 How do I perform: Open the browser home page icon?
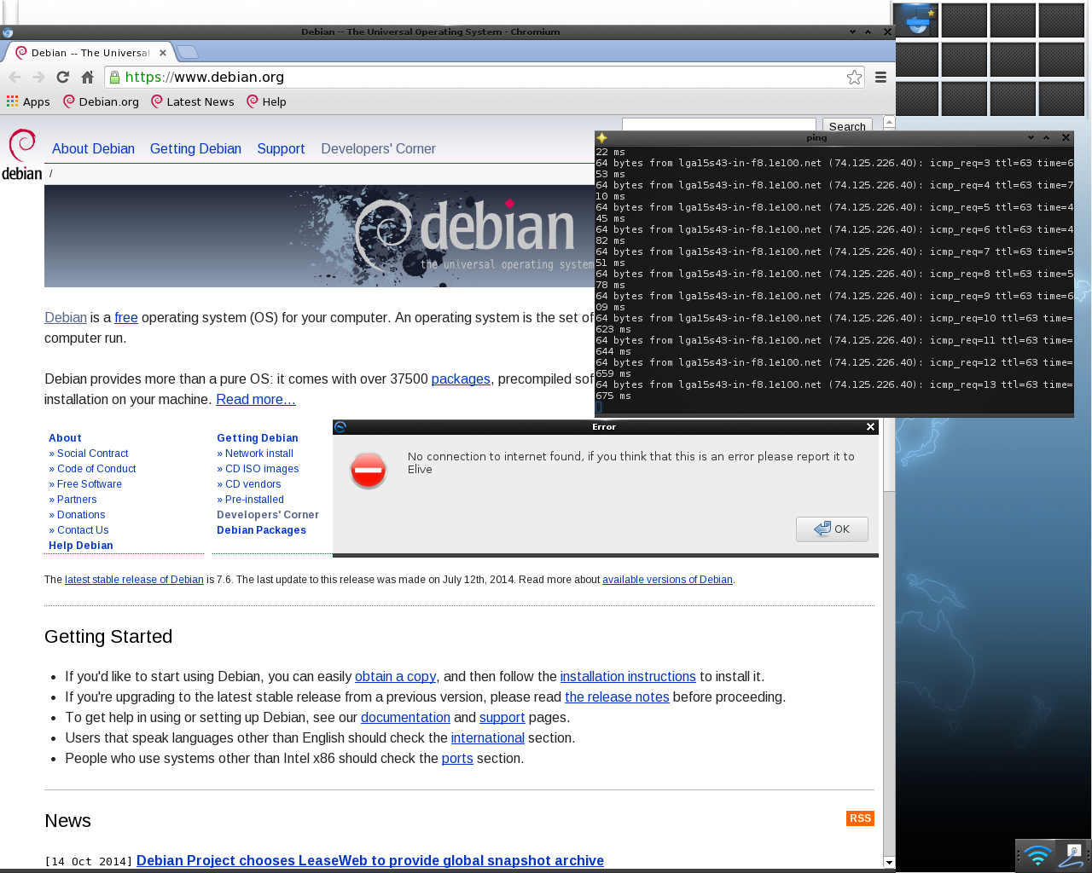click(x=87, y=77)
